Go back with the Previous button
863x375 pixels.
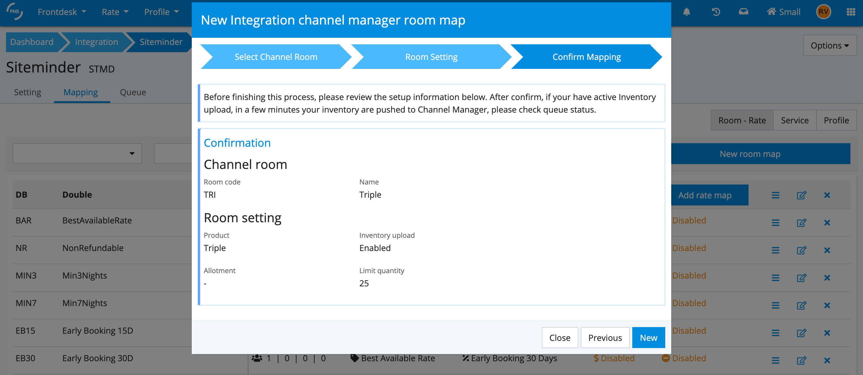click(x=605, y=338)
